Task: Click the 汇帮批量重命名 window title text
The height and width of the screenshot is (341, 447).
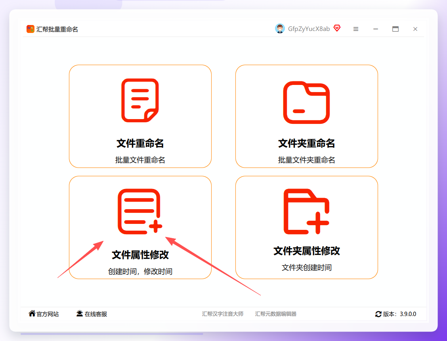Action: click(57, 29)
